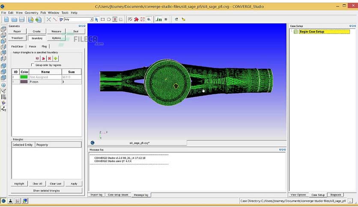Select the arrow cursor pick tool
Image resolution: width=358 pixels, height=207 pixels.
point(97,19)
